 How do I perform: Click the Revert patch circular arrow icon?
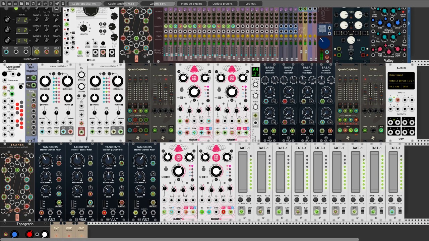(33, 4)
